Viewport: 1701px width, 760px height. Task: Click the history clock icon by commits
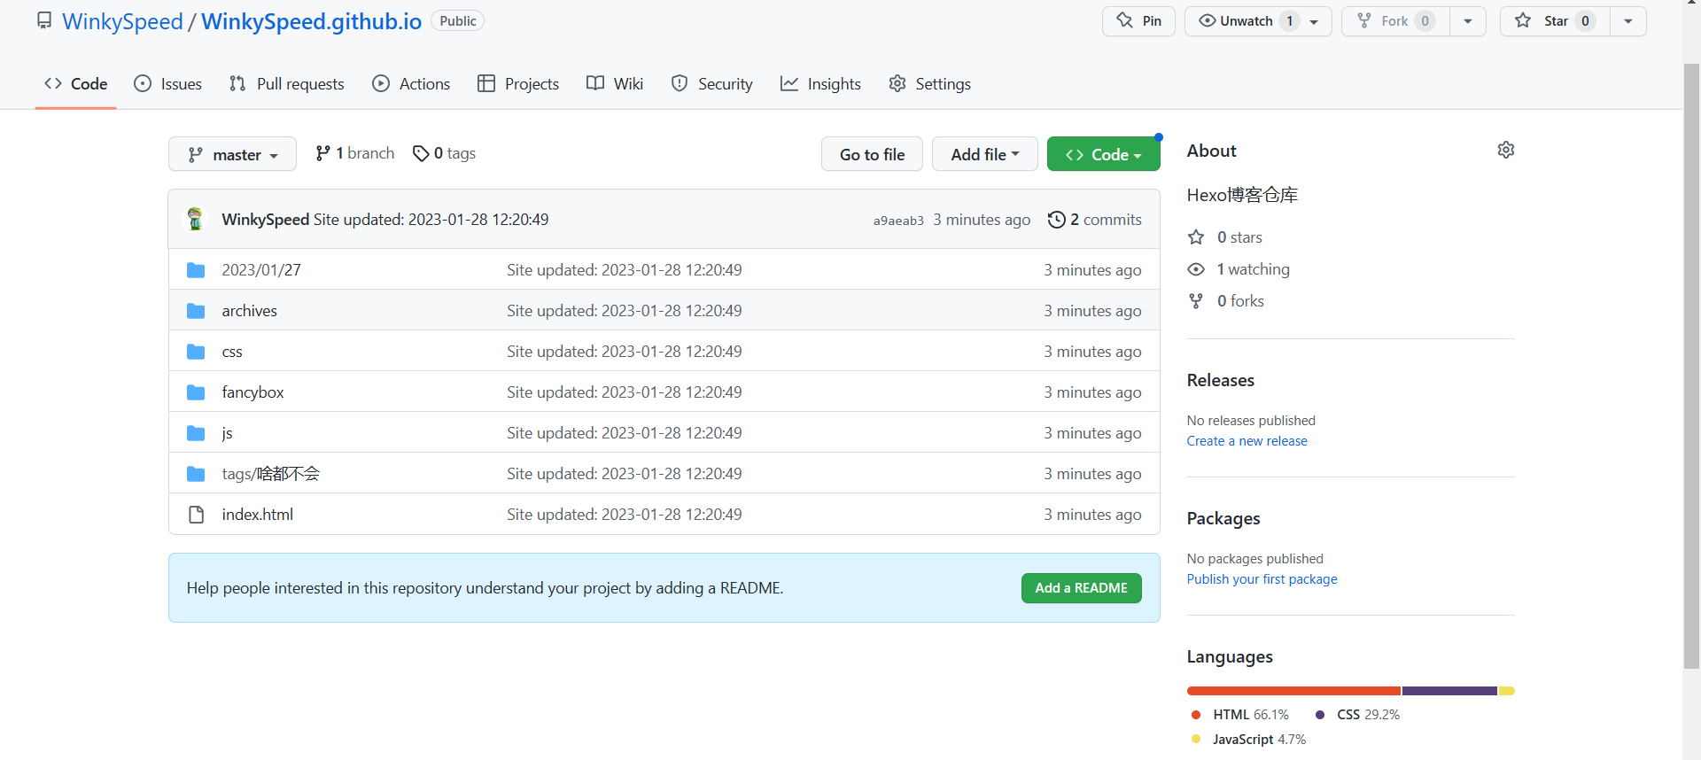click(1056, 220)
